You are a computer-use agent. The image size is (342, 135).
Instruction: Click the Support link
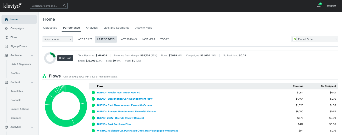(331, 6)
